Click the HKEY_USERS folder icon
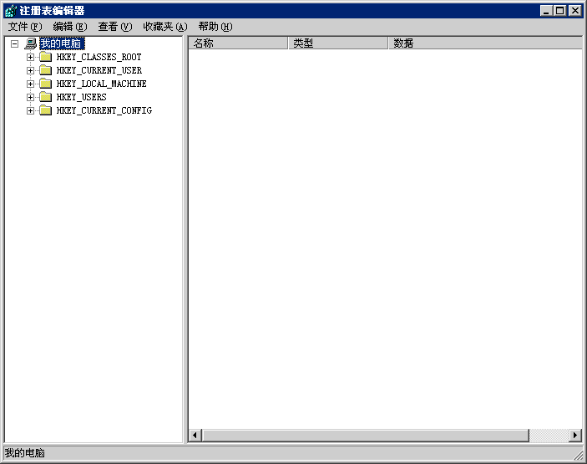587x464 pixels. coord(46,97)
